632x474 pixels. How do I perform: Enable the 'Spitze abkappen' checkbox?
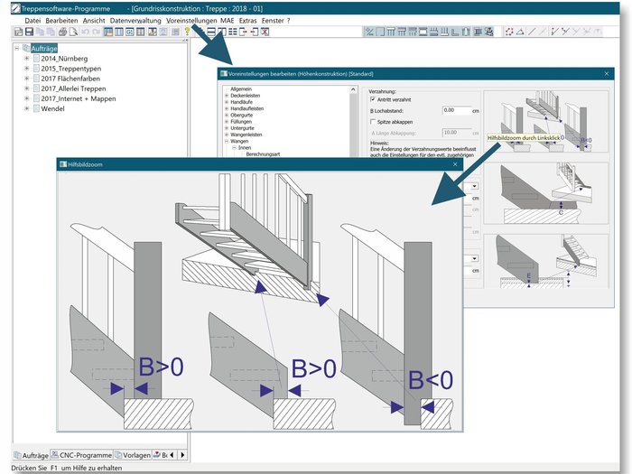(374, 120)
